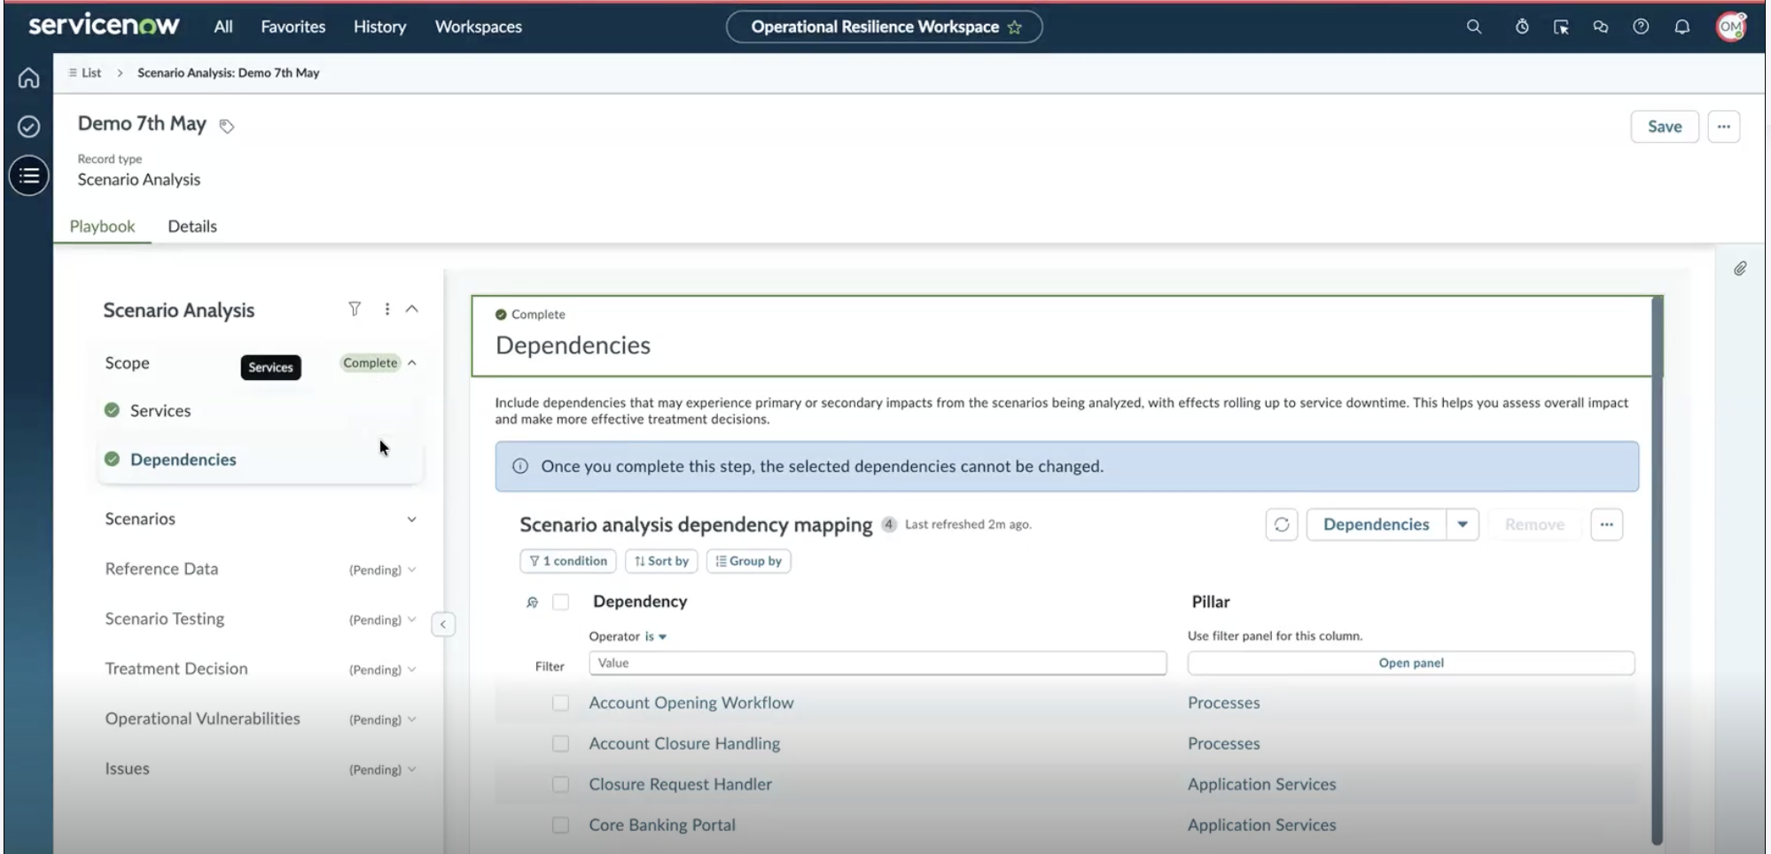Open the checkmark tasks sidebar icon

[28, 127]
